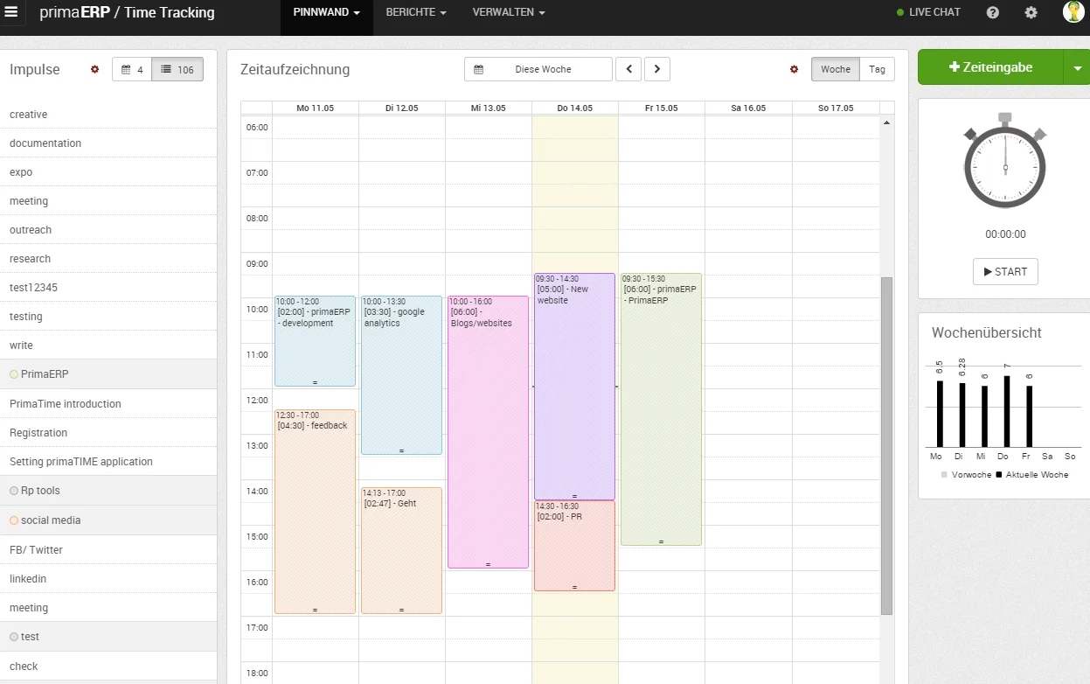
Task: Start the stopwatch timer
Action: (1005, 271)
